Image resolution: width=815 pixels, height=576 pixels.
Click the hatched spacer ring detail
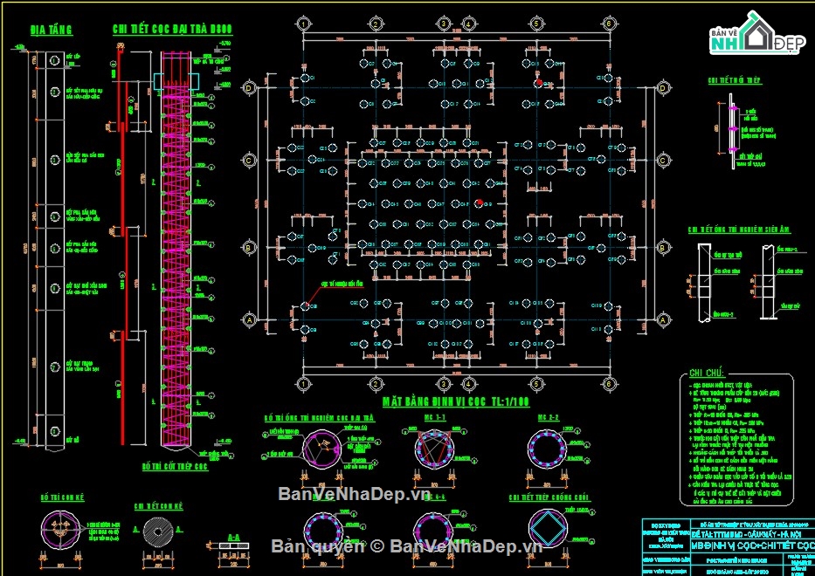(x=158, y=531)
